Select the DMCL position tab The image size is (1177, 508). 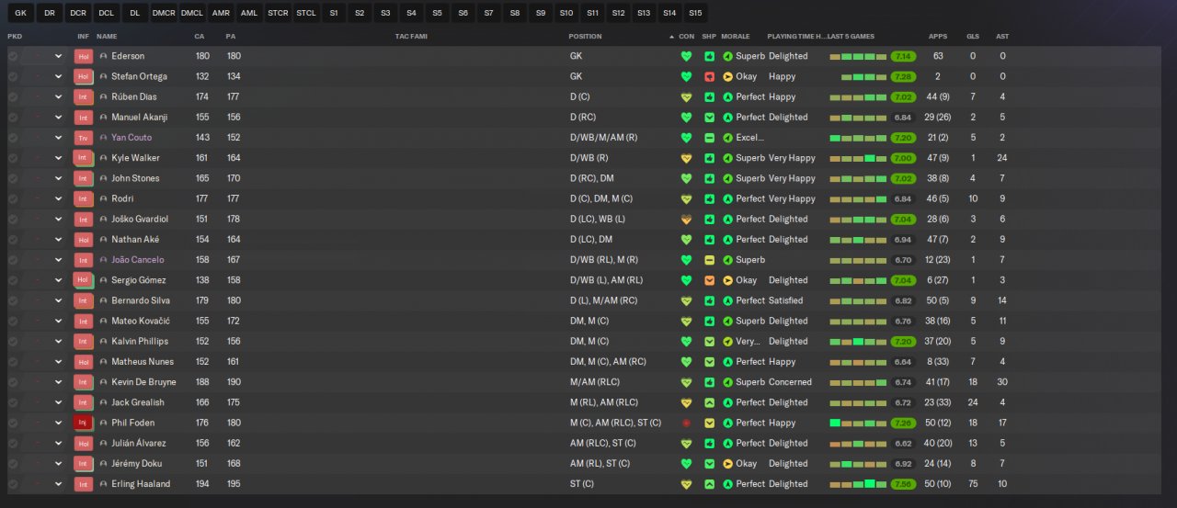point(192,13)
